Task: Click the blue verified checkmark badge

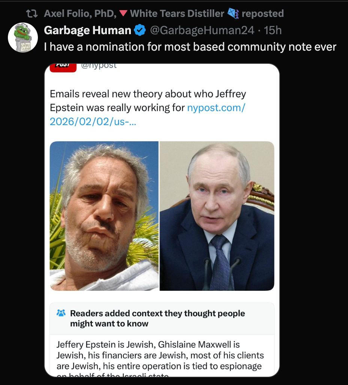Action: pos(140,30)
